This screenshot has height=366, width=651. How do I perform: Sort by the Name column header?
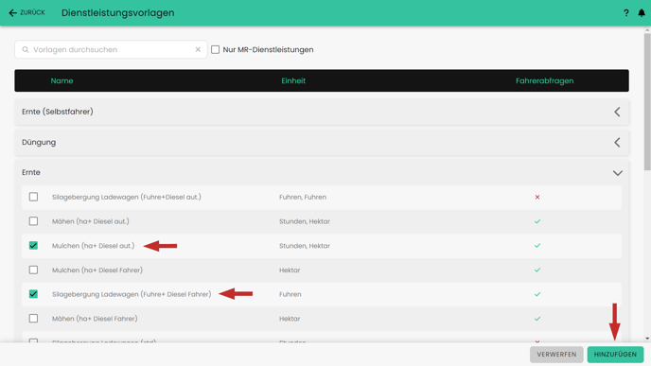pos(62,80)
